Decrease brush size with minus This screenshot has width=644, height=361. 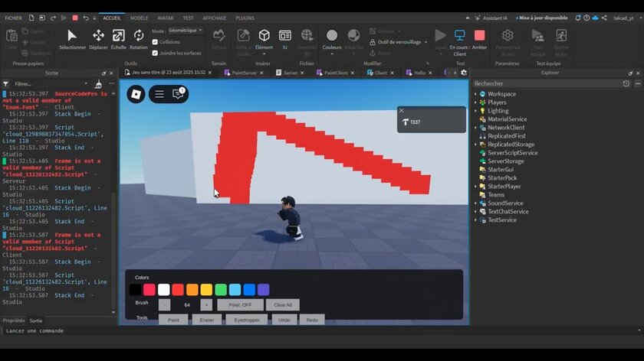pyautogui.click(x=164, y=305)
